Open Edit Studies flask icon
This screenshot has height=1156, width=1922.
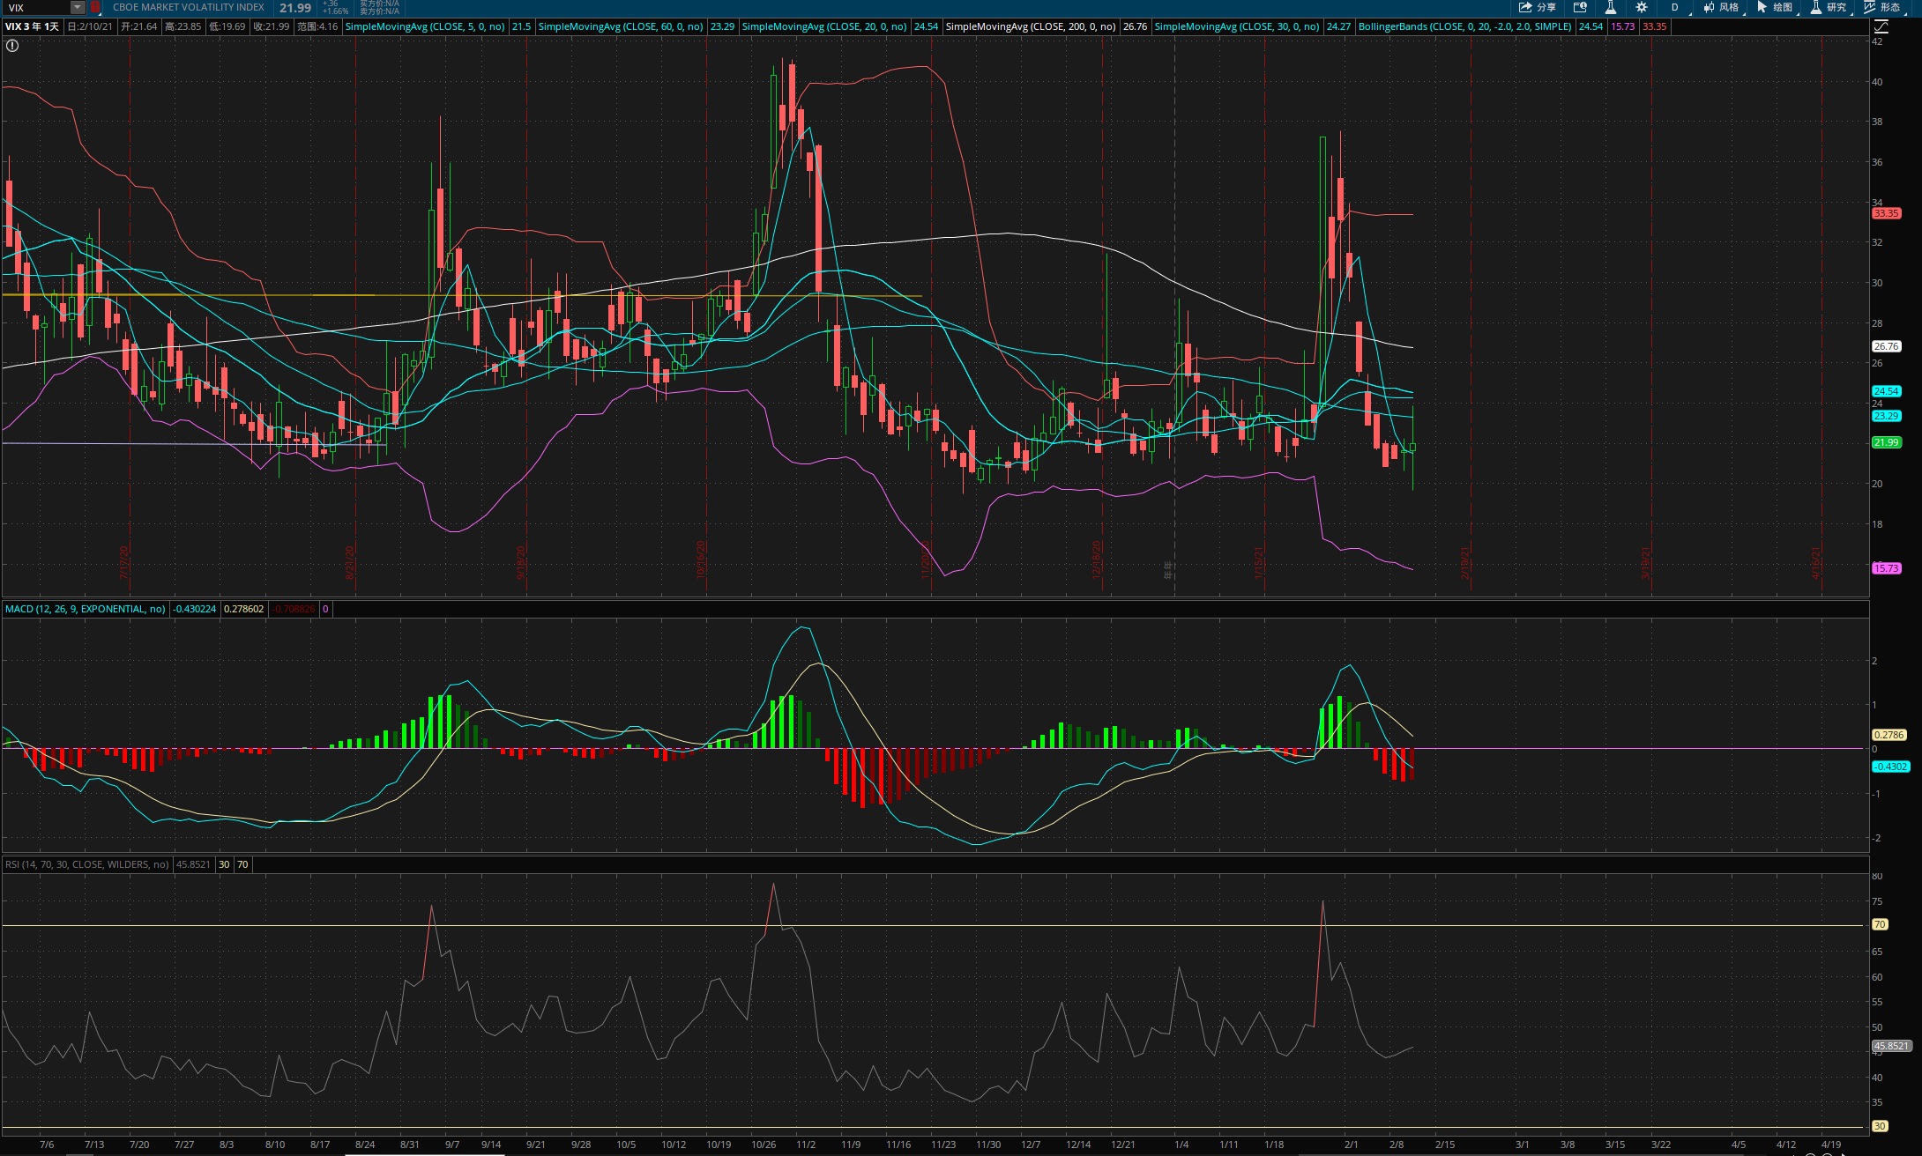point(1611,7)
